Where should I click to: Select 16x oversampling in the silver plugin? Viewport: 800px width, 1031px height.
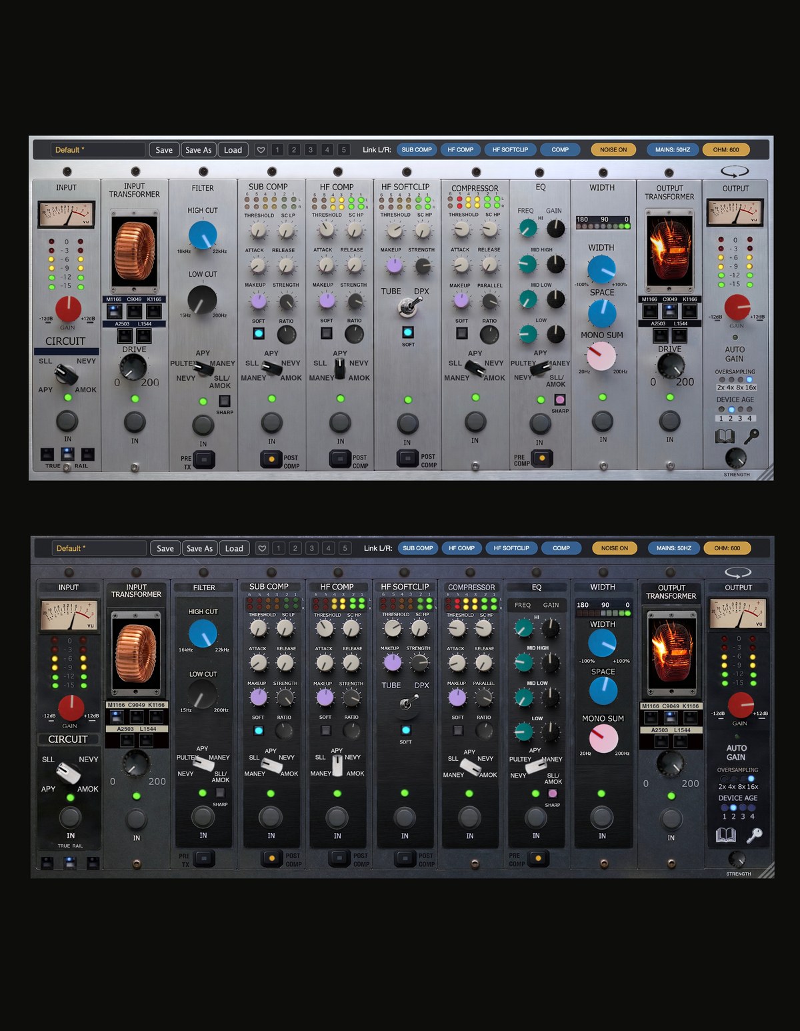click(750, 379)
